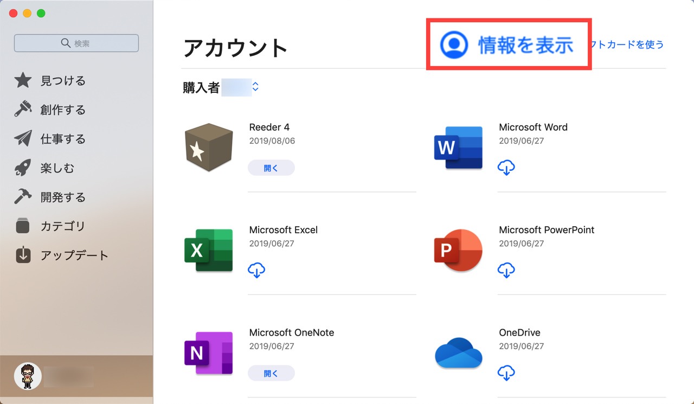Show カテゴリ (Categories) list
The width and height of the screenshot is (694, 404).
(x=63, y=226)
